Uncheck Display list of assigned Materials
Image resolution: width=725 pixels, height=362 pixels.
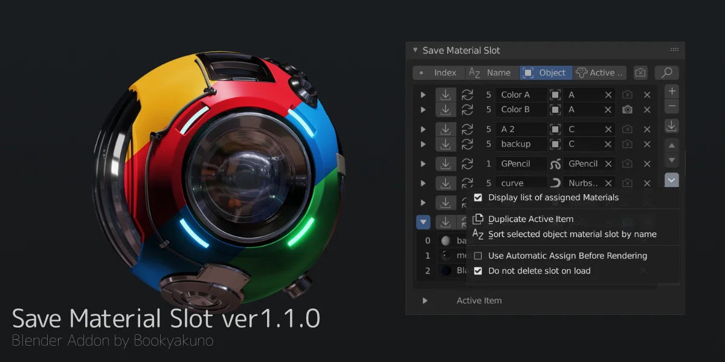click(x=478, y=197)
